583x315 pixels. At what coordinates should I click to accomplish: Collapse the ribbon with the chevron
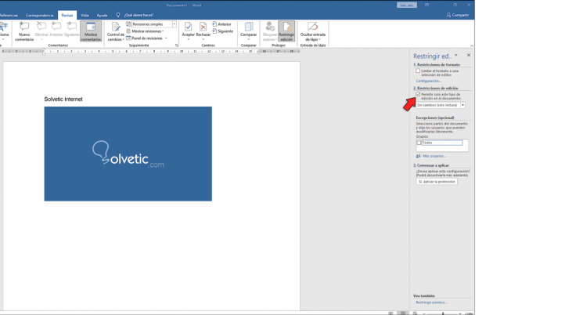click(x=471, y=45)
